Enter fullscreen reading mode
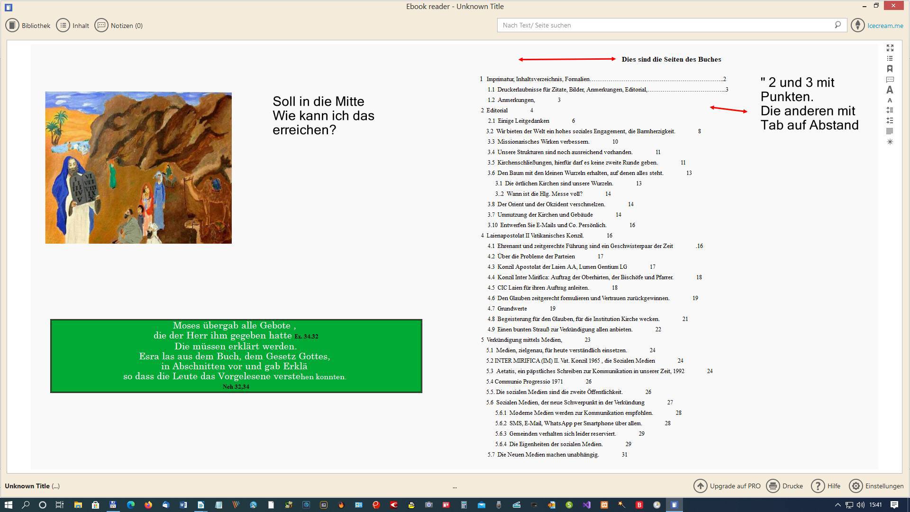The width and height of the screenshot is (910, 512). pyautogui.click(x=890, y=48)
